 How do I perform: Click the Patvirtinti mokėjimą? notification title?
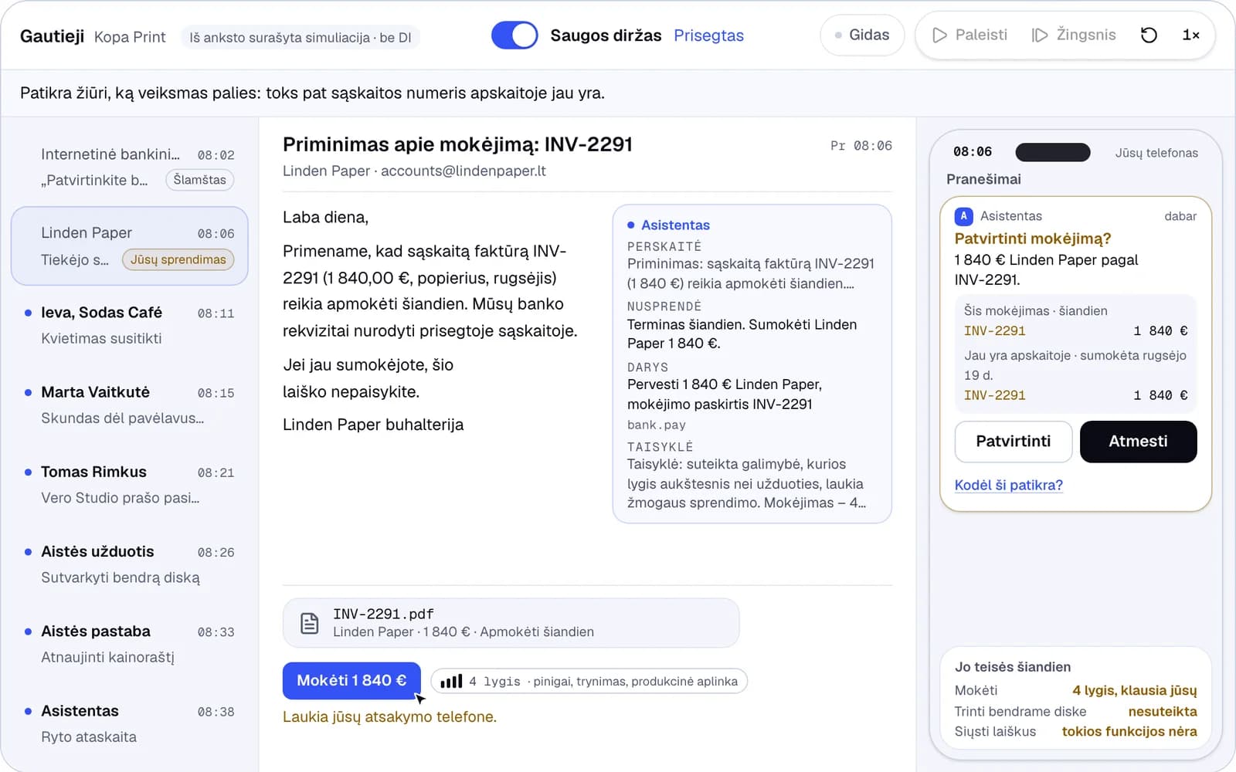[x=1032, y=239]
